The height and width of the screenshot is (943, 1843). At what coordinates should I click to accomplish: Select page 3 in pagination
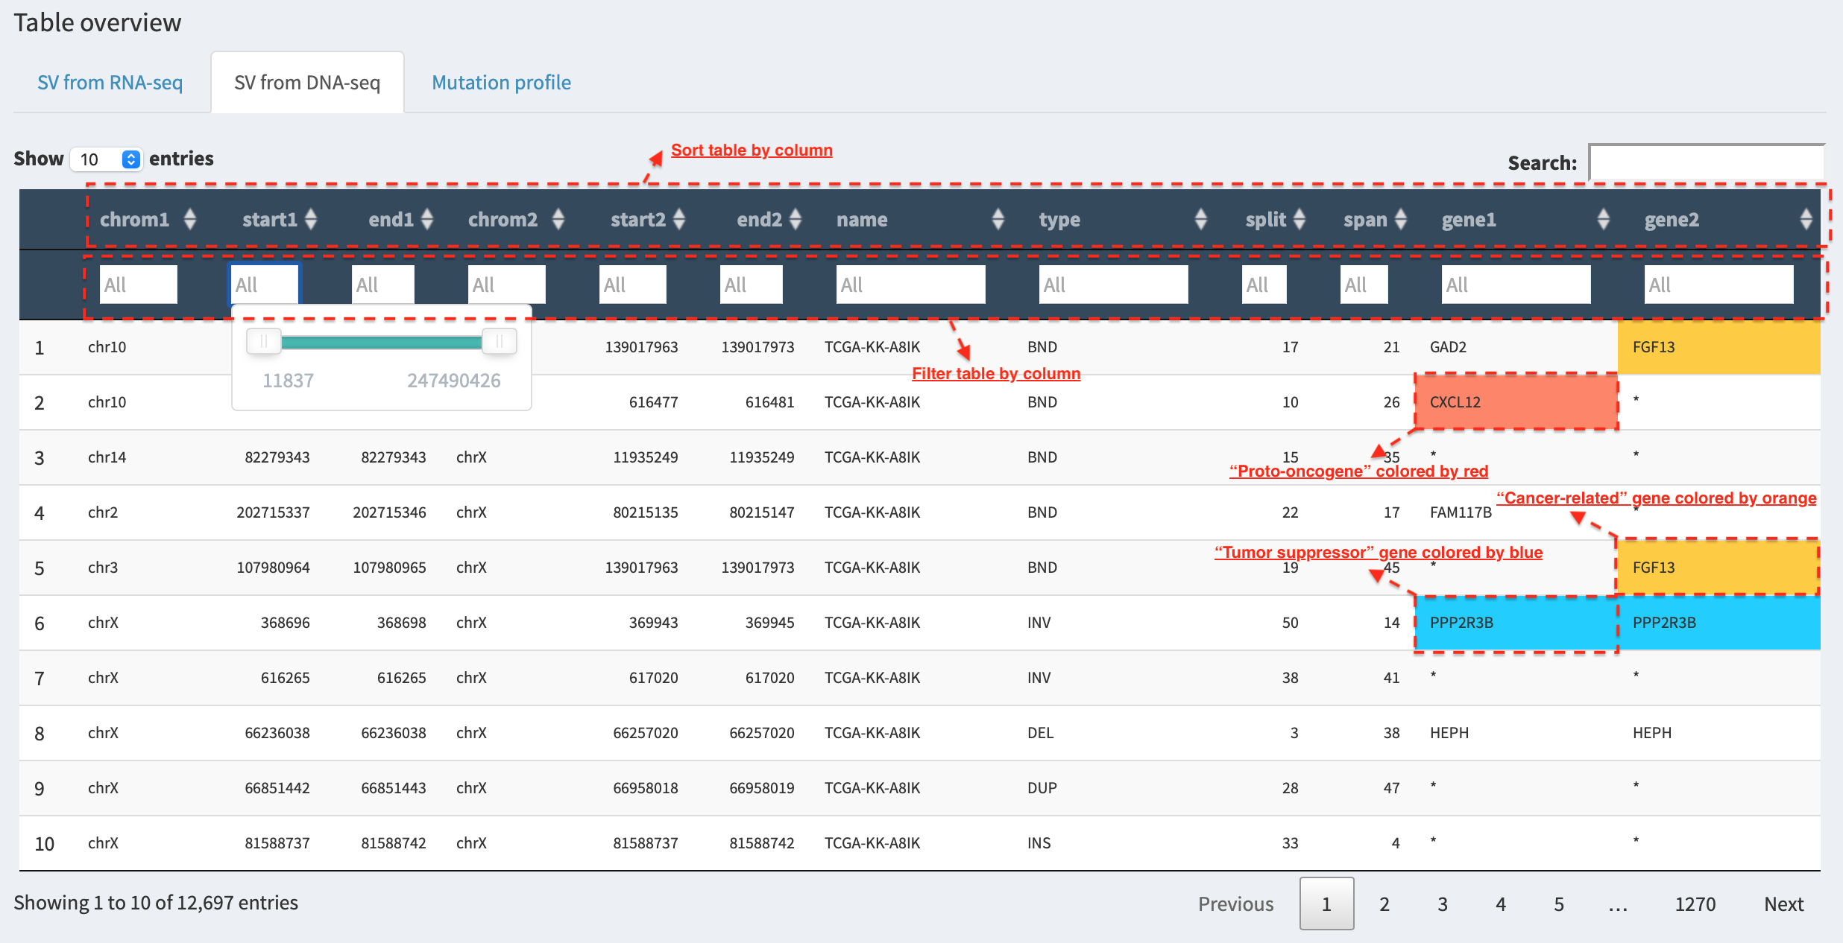[x=1443, y=904]
